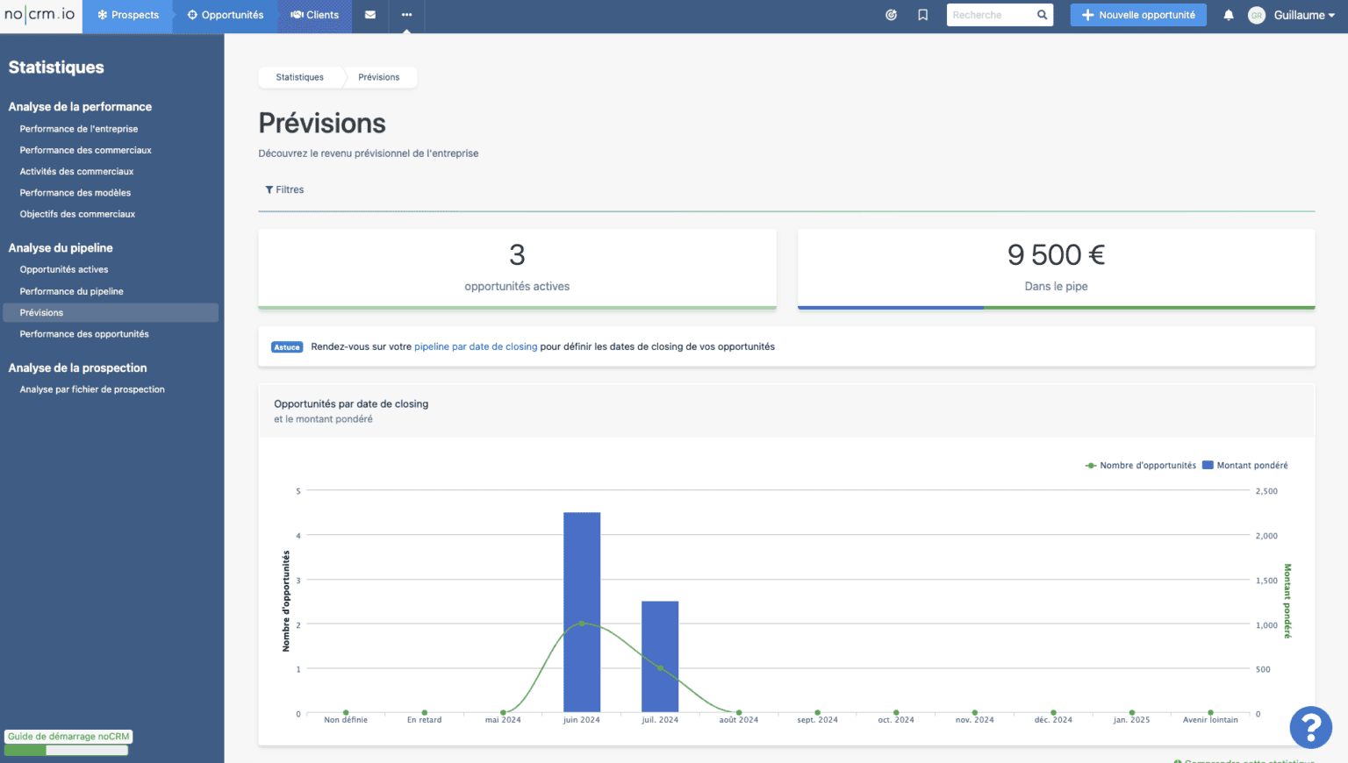Open the email envelope icon in the navbar
The image size is (1348, 763).
coord(370,15)
